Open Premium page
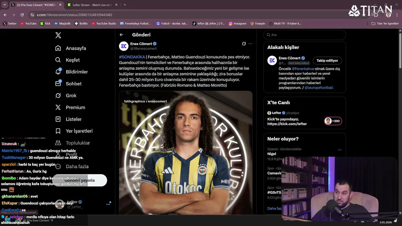402x226 pixels. (70, 107)
